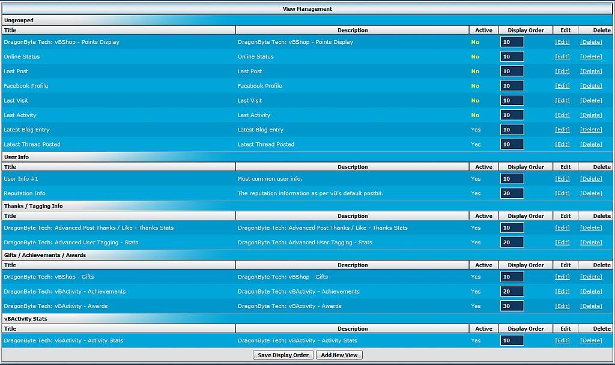Delete the vBShop - Gifts view
Viewport: 615px width, 365px height.
(x=591, y=277)
